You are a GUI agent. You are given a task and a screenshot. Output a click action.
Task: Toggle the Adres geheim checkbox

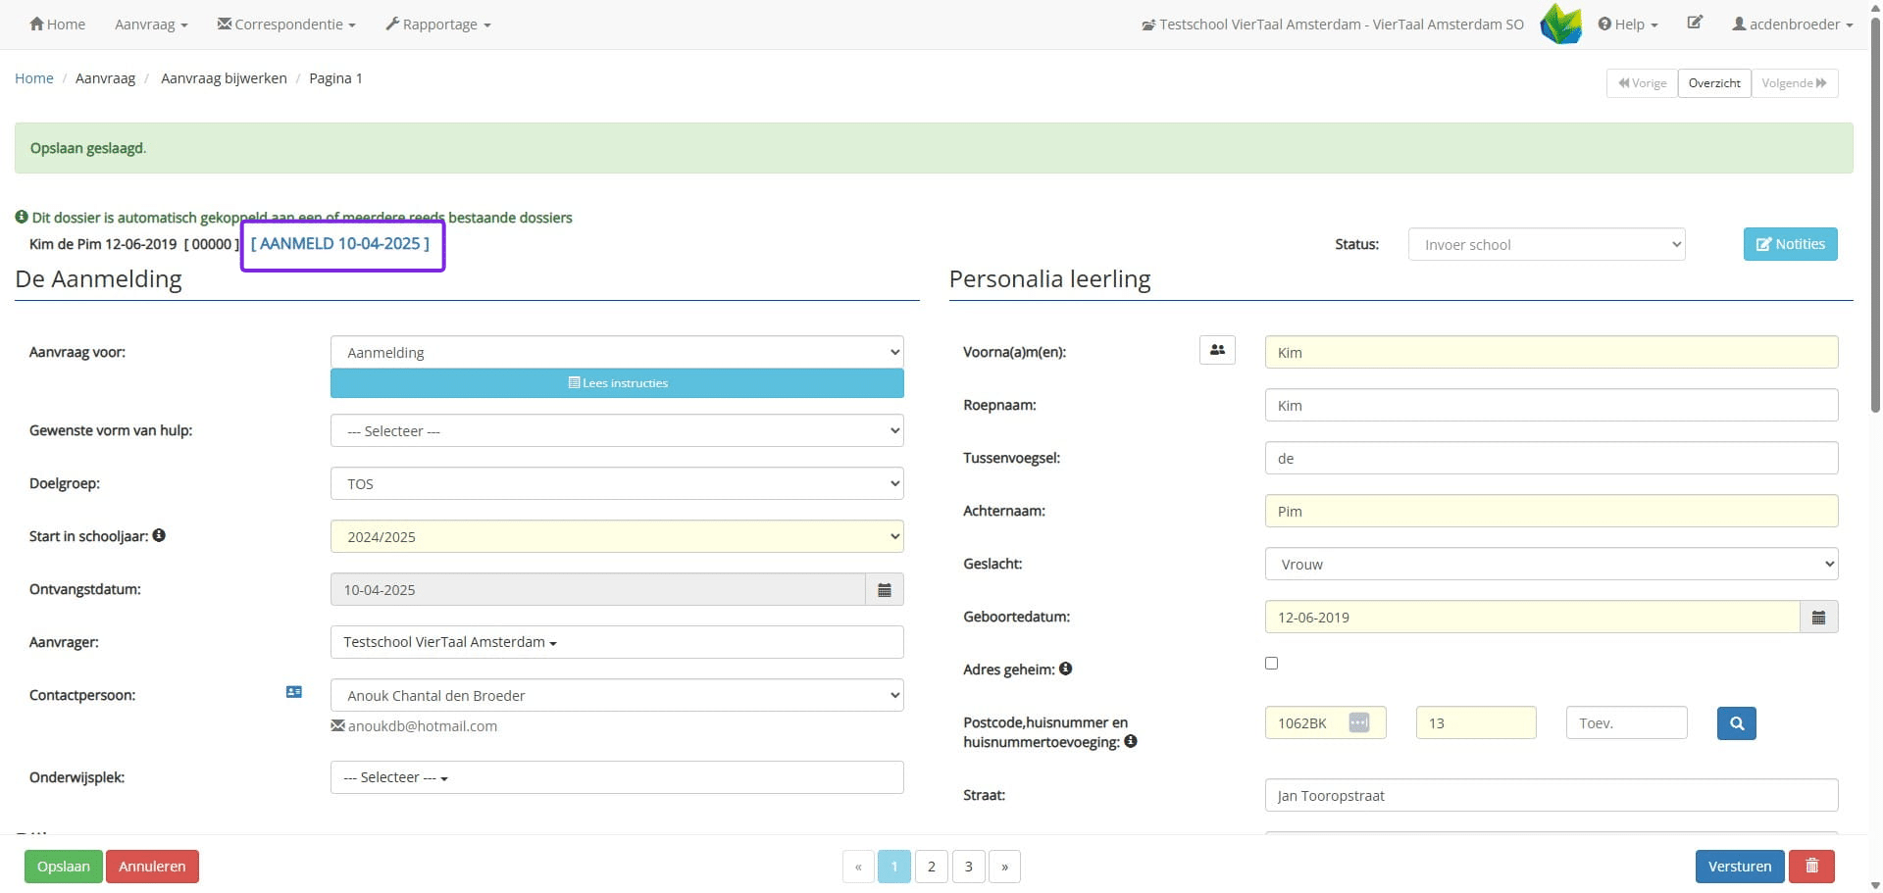[1272, 664]
